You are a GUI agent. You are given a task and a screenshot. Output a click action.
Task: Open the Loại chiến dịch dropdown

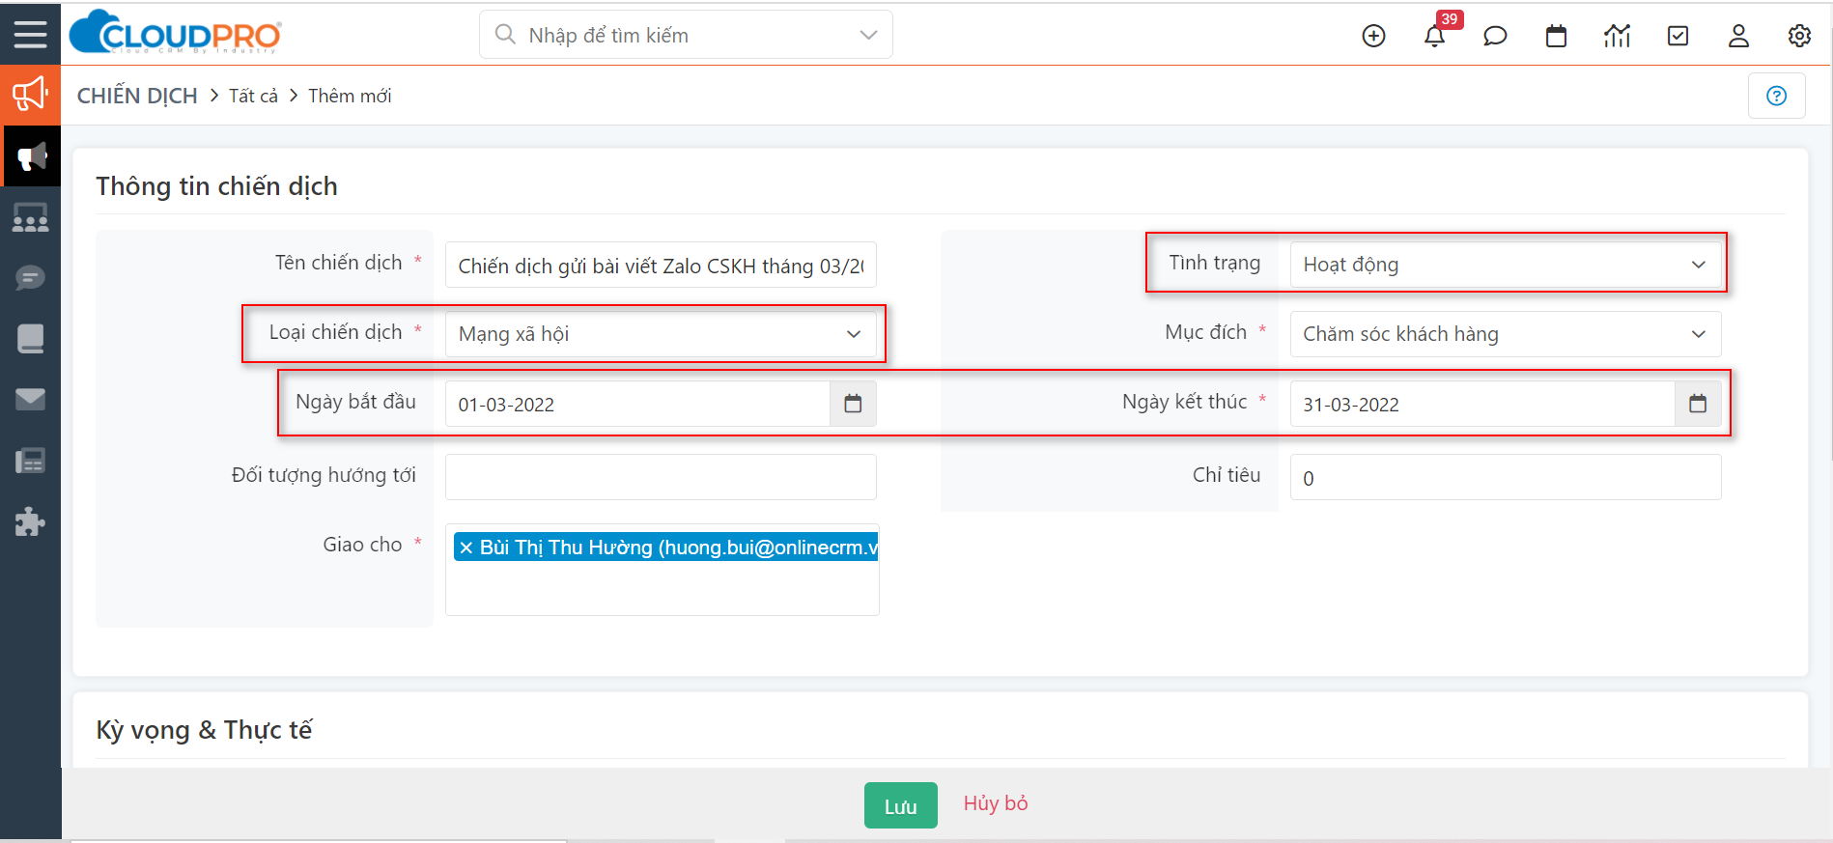pyautogui.click(x=661, y=334)
